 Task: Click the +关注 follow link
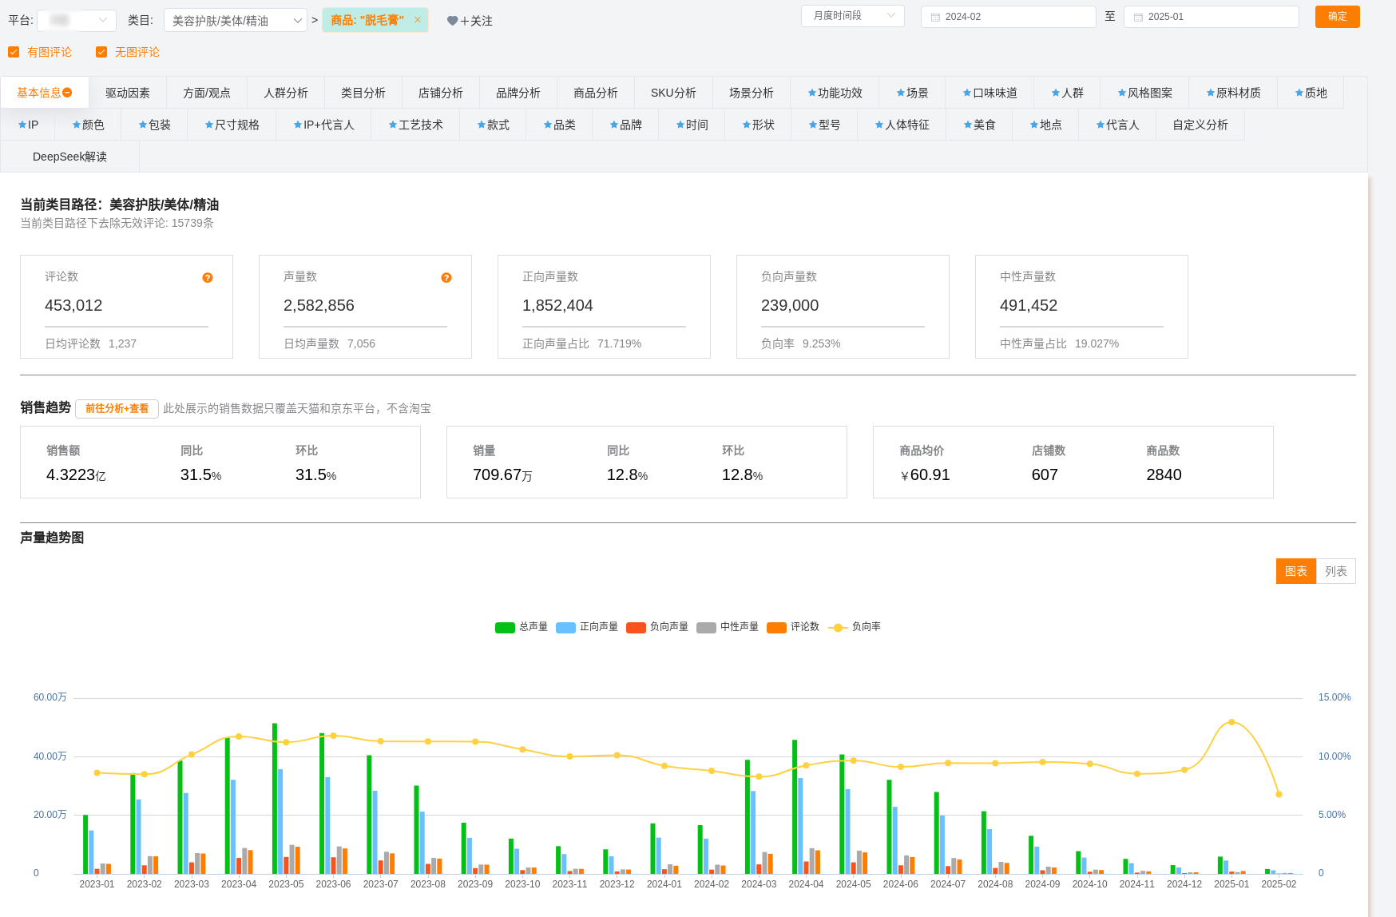coord(476,21)
